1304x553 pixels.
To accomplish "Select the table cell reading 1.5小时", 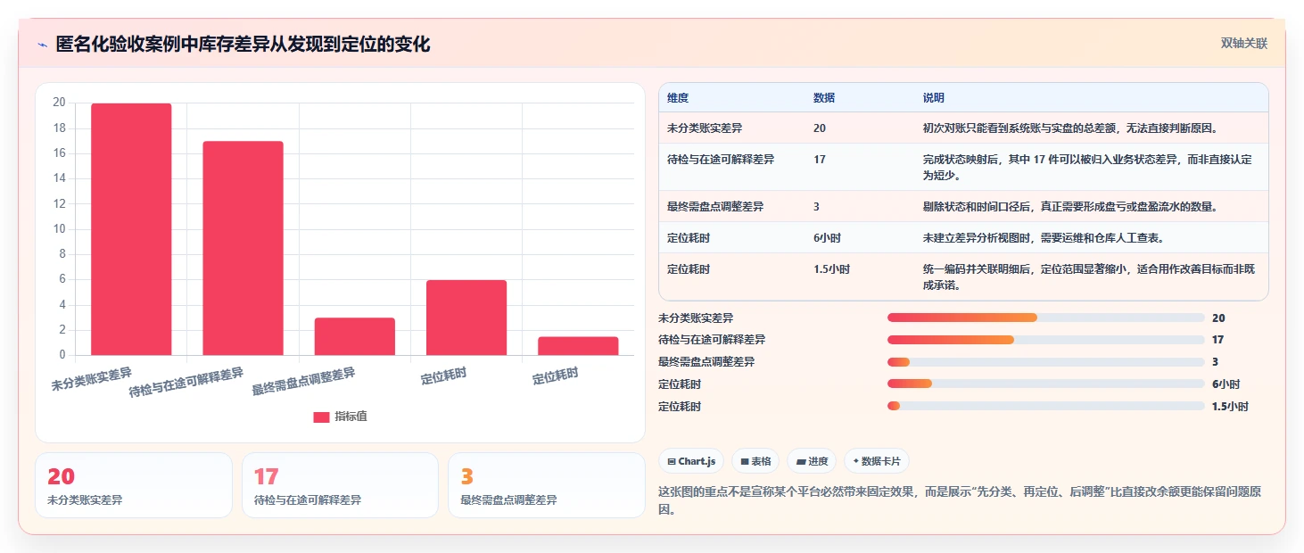I will click(x=831, y=269).
